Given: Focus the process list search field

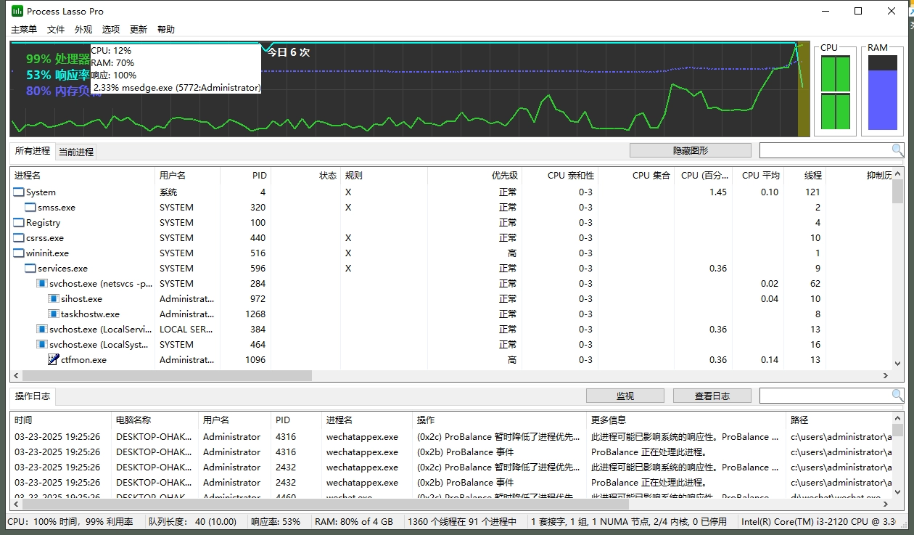Looking at the screenshot, I should pyautogui.click(x=826, y=150).
